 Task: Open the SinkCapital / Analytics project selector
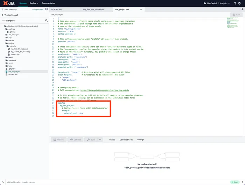(217, 3)
